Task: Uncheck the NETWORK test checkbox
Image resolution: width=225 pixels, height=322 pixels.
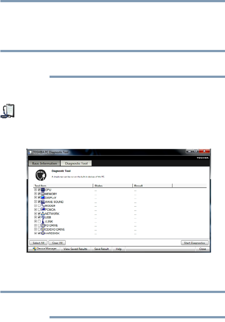Action: [x=39, y=214]
